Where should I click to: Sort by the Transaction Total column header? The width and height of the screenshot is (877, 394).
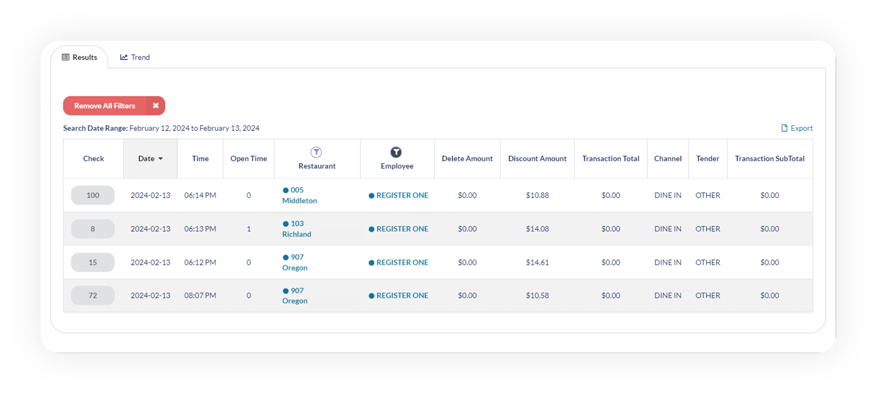(611, 158)
